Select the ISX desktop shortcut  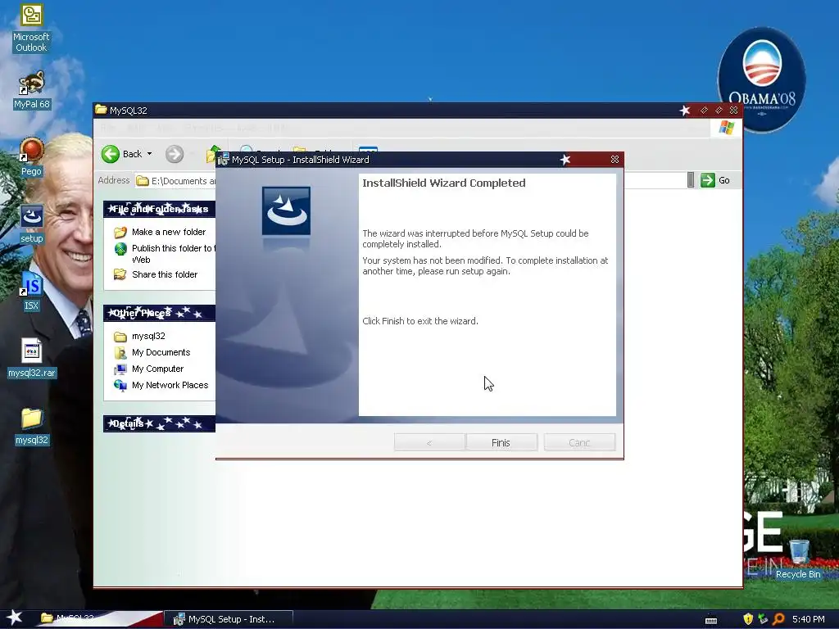point(31,292)
